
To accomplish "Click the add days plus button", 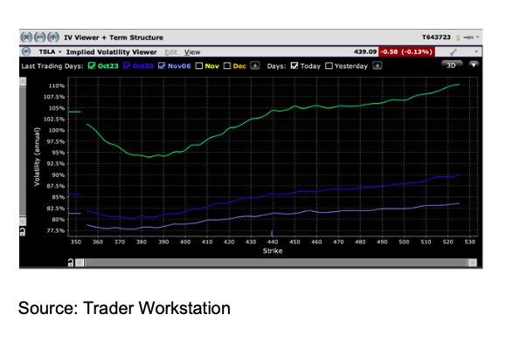I will [377, 65].
